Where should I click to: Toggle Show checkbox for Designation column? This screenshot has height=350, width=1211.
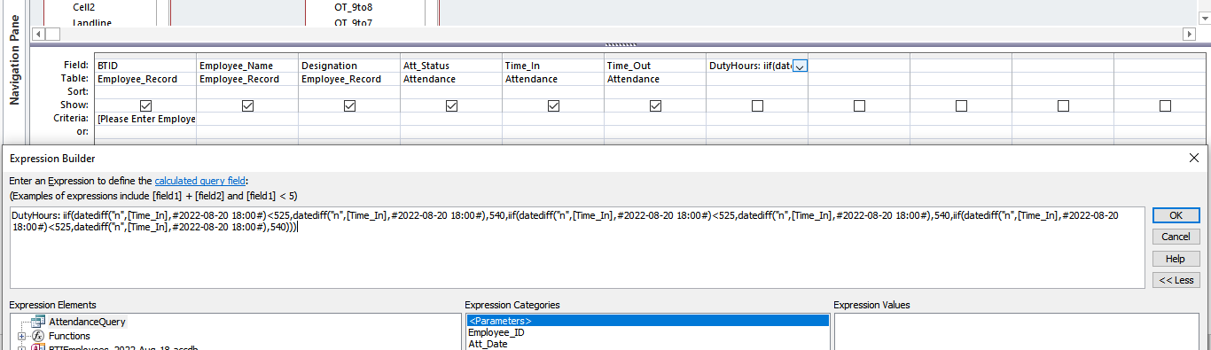click(x=350, y=105)
